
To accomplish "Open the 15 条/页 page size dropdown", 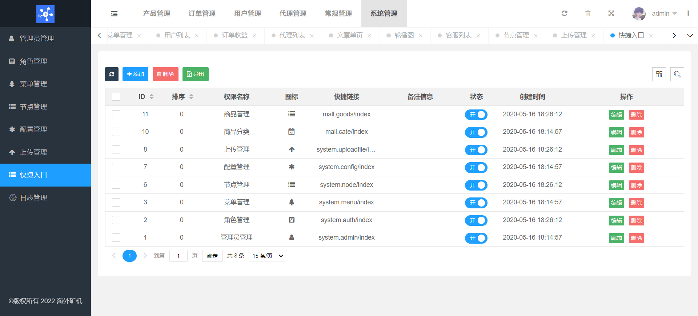I will [x=267, y=256].
